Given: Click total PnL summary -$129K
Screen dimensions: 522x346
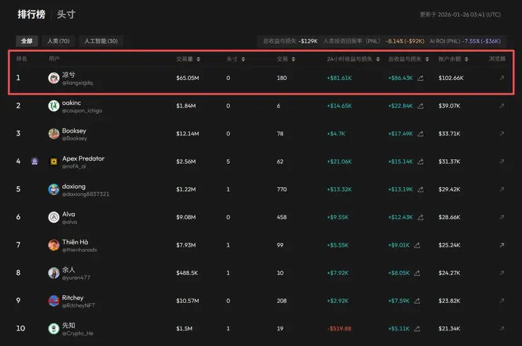Looking at the screenshot, I should click(308, 42).
